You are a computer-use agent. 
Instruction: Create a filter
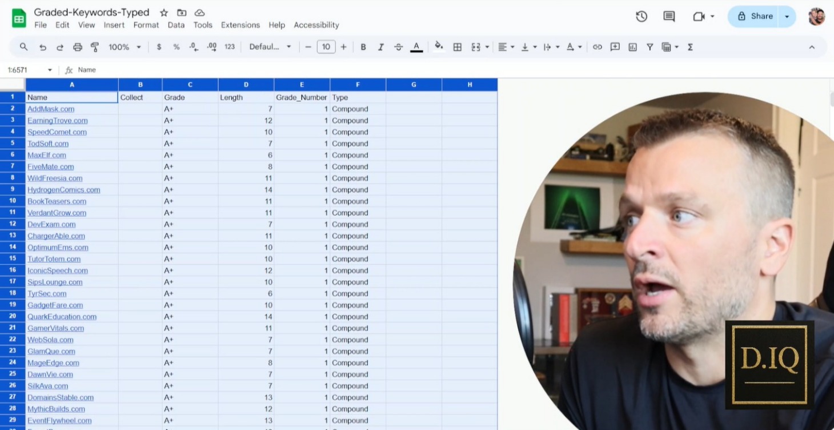(649, 47)
